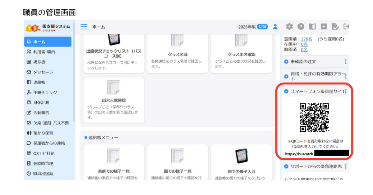Open 保護者からの連絡 in the sidebar
The height and width of the screenshot is (195, 373).
tap(48, 143)
